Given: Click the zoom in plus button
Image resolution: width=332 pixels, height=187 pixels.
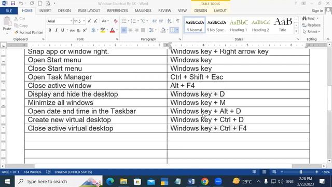Looking at the screenshot, I should [x=317, y=172].
